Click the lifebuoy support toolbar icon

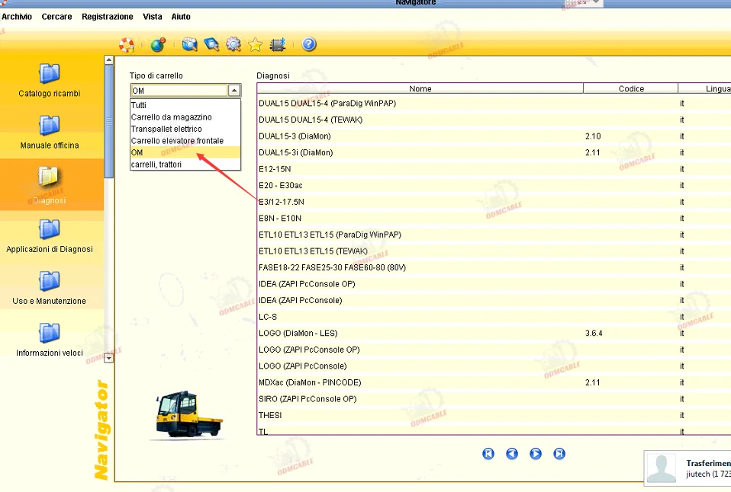tap(127, 45)
